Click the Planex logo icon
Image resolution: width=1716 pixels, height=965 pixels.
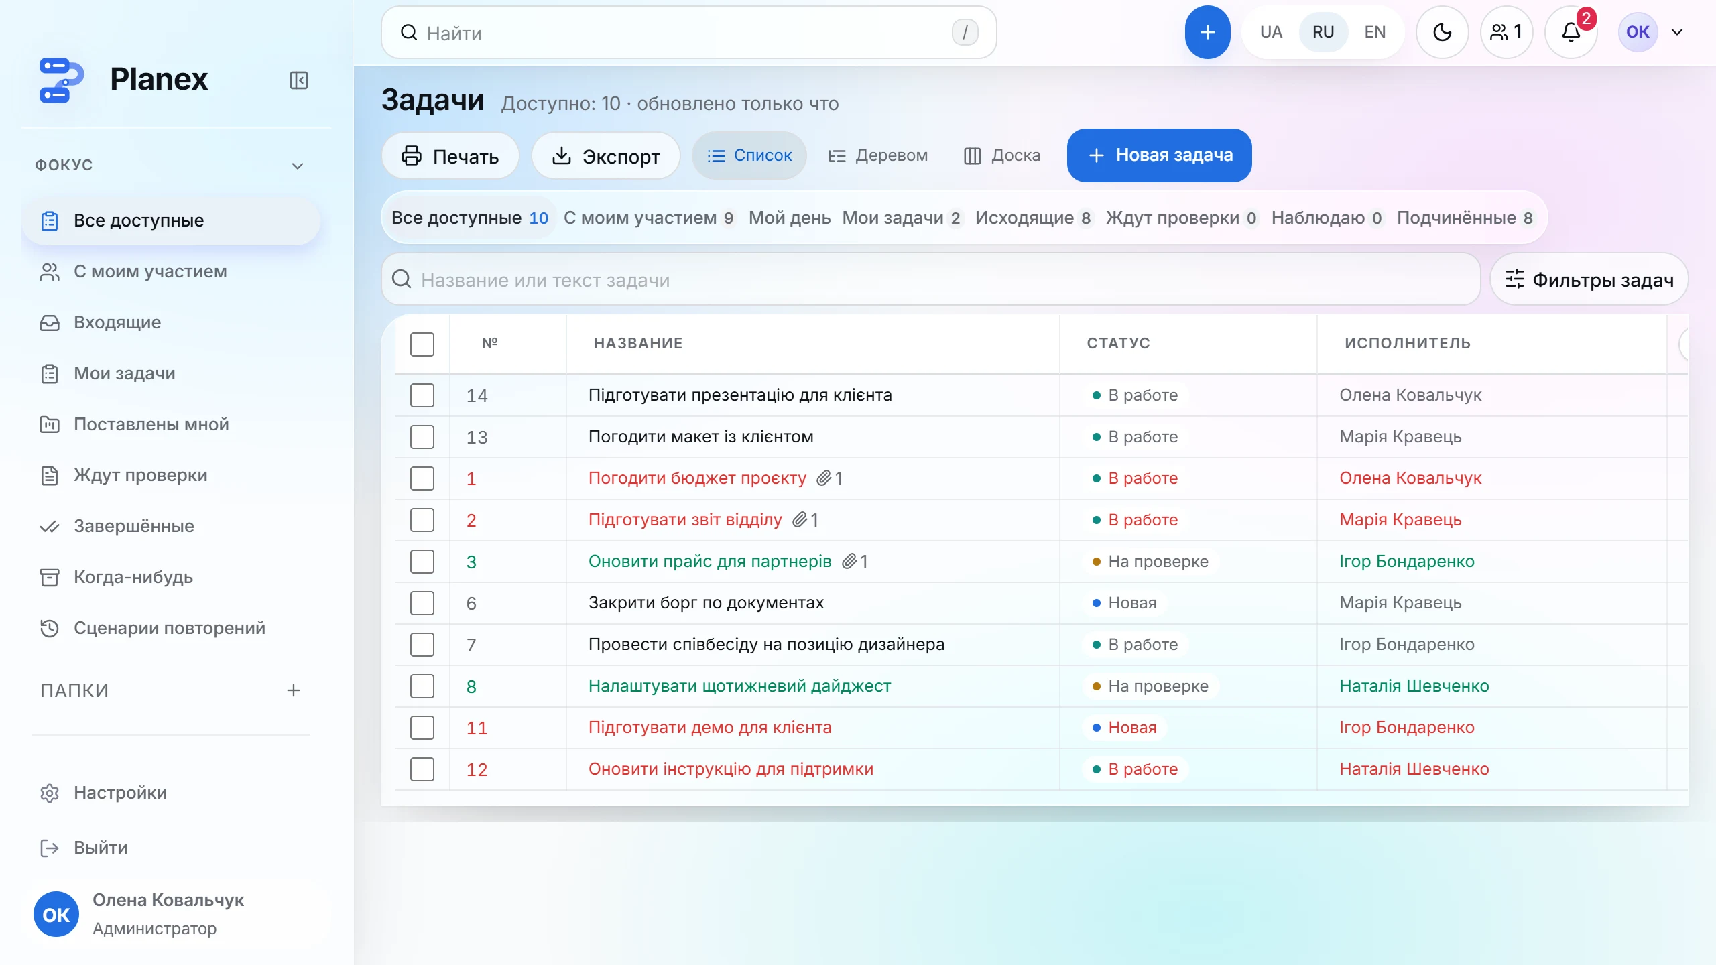point(61,80)
